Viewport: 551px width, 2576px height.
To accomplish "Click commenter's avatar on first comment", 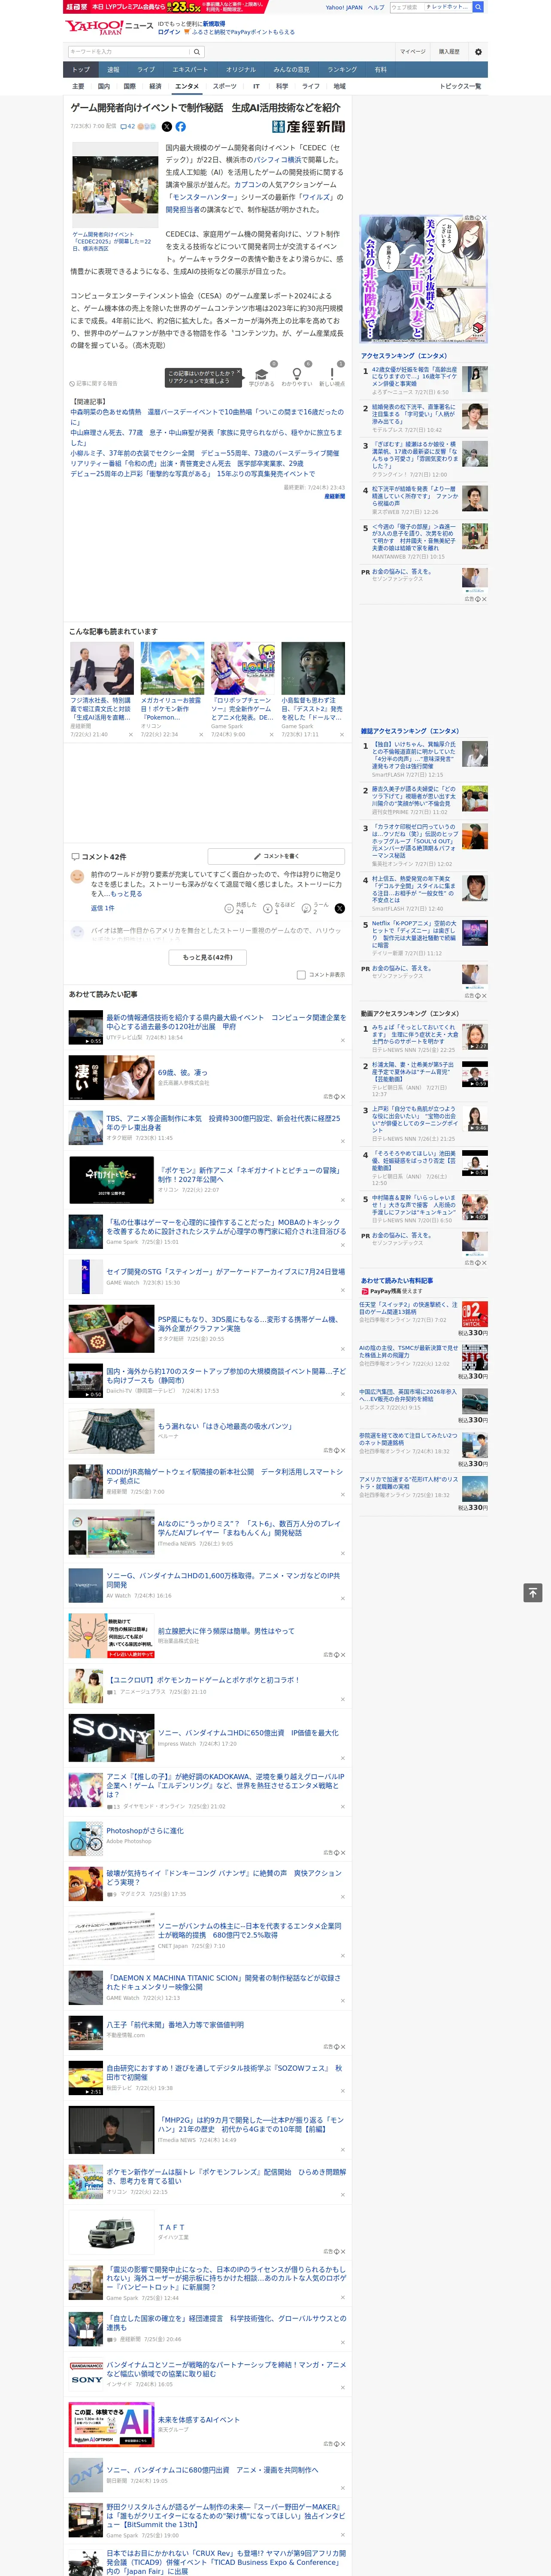I will (77, 876).
